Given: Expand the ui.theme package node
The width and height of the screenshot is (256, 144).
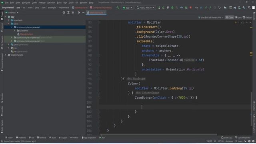Looking at the screenshot, I should pos(14,31).
